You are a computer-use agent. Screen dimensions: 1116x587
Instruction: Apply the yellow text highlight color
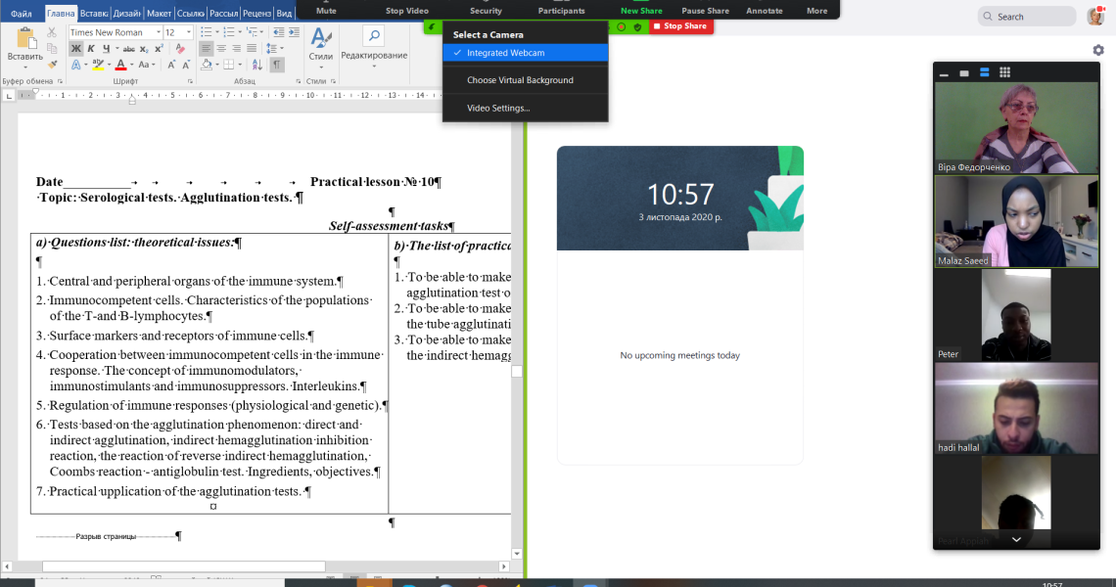(x=98, y=65)
